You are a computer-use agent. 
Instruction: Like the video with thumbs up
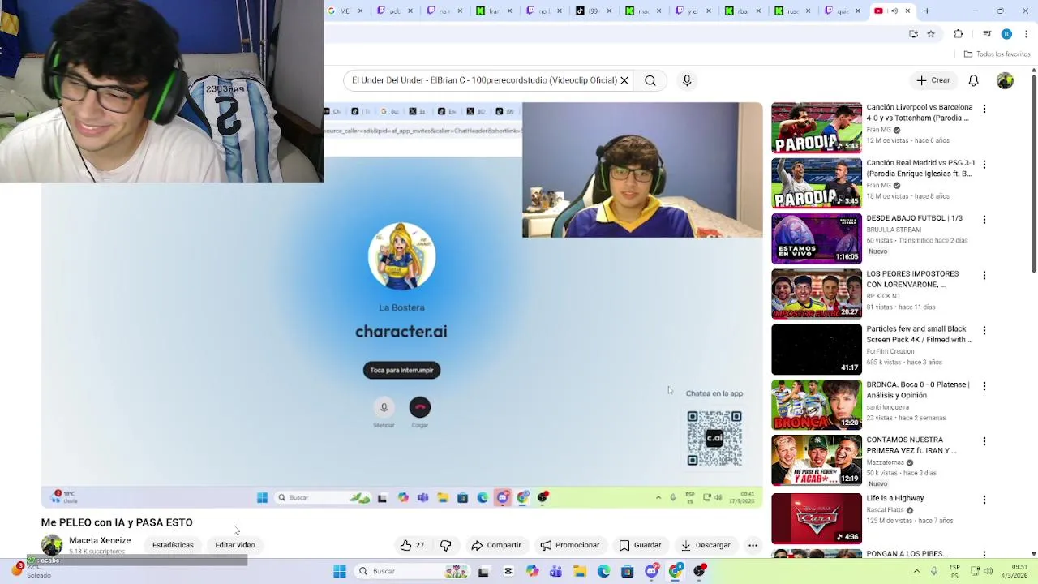412,545
